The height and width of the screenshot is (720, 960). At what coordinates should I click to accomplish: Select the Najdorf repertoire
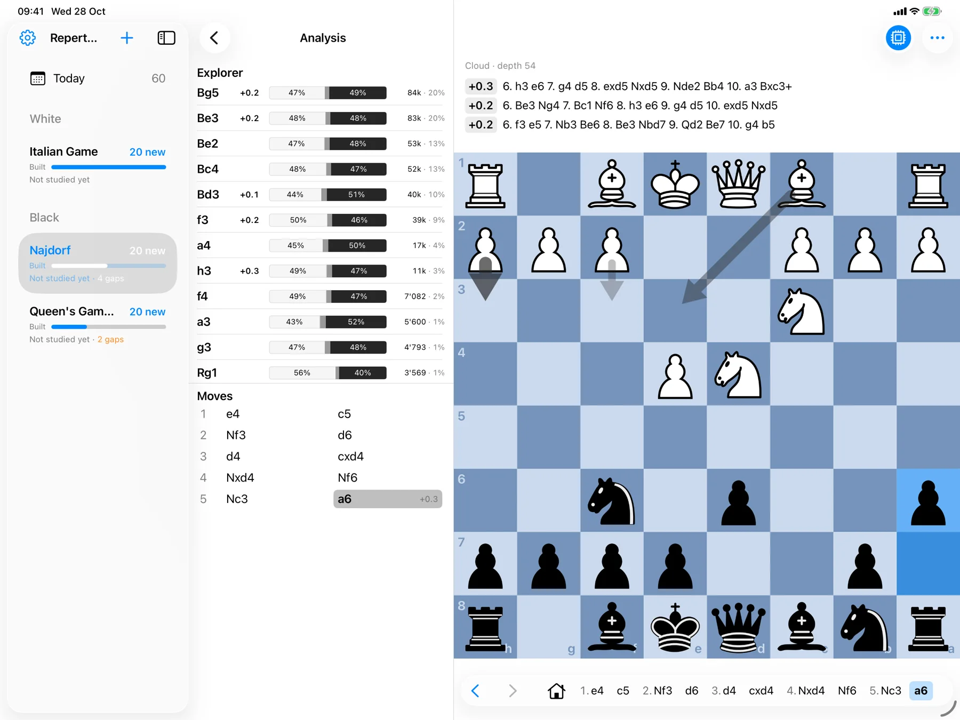98,263
